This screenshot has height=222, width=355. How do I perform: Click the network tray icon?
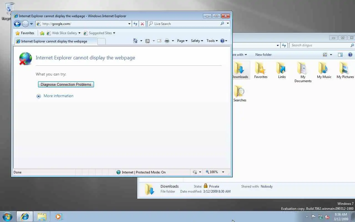[321, 217]
